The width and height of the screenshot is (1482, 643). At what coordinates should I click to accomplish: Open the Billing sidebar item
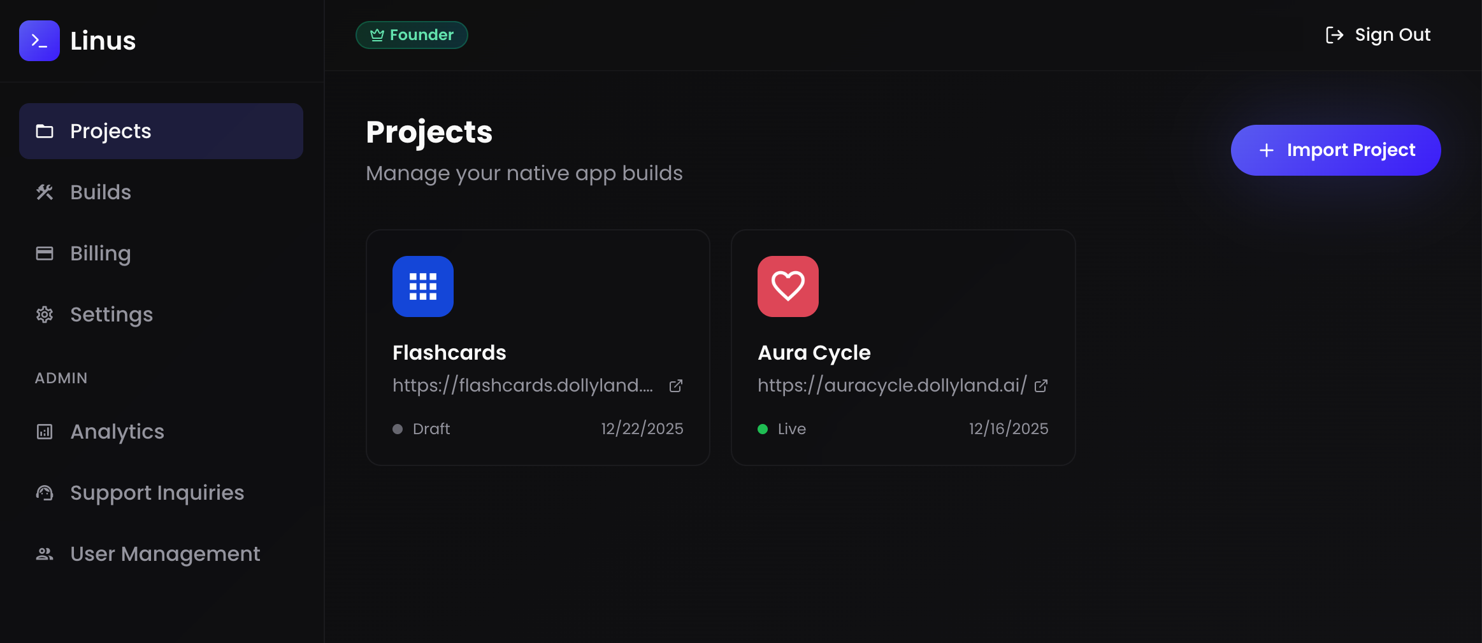101,253
